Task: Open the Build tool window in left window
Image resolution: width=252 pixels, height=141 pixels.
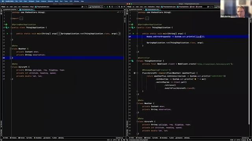Action: click(x=55, y=138)
